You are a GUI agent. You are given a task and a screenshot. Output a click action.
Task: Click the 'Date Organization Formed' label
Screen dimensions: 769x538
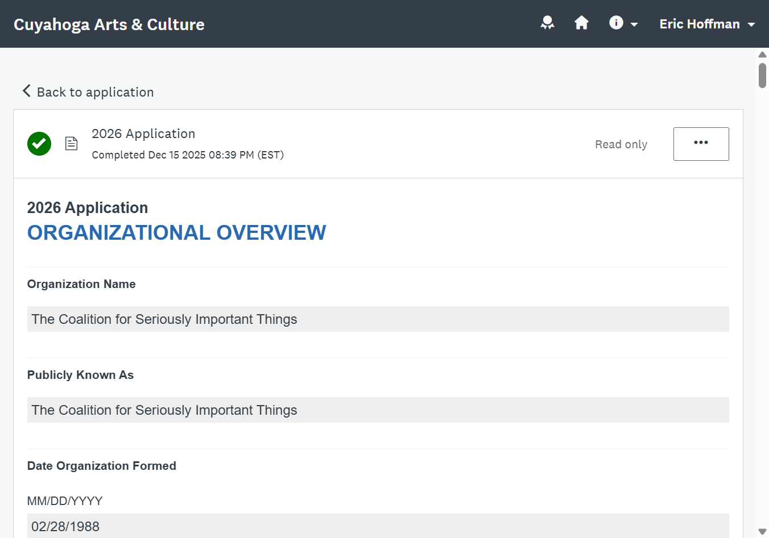tap(102, 466)
